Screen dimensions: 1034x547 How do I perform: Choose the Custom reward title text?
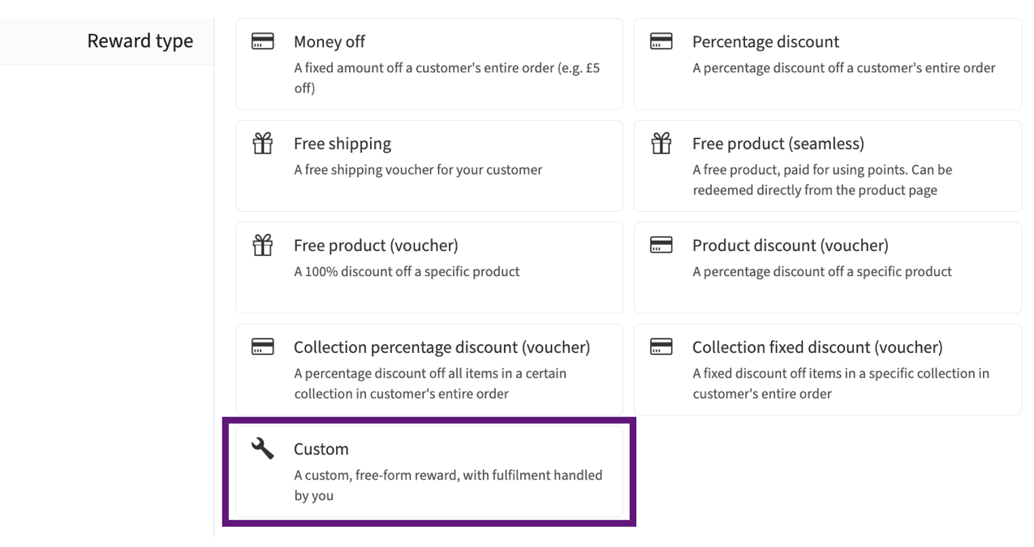coord(321,449)
